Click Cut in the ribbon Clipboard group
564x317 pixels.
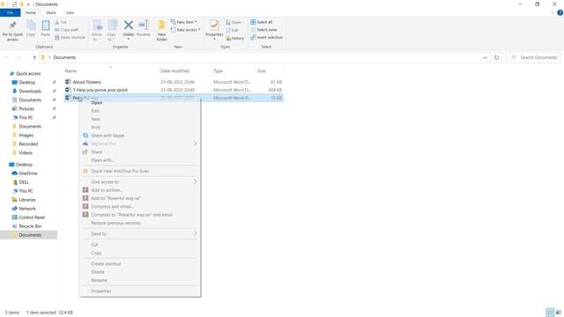(61, 22)
